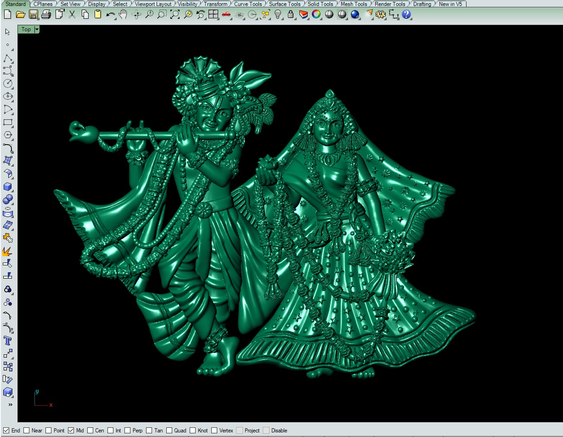Open the Edit Layers icon
Image resolution: width=563 pixels, height=437 pixels.
pyautogui.click(x=304, y=14)
